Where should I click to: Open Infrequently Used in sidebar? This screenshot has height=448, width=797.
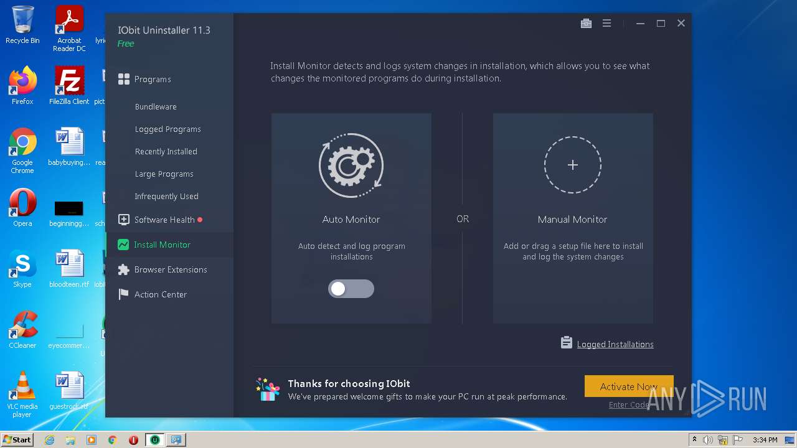point(167,196)
